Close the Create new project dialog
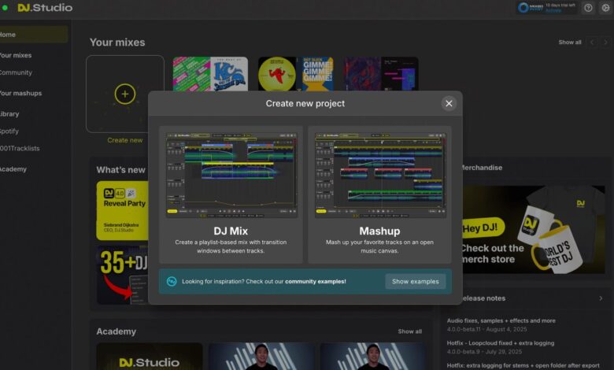Screen dimensions: 614x370 (x=449, y=103)
